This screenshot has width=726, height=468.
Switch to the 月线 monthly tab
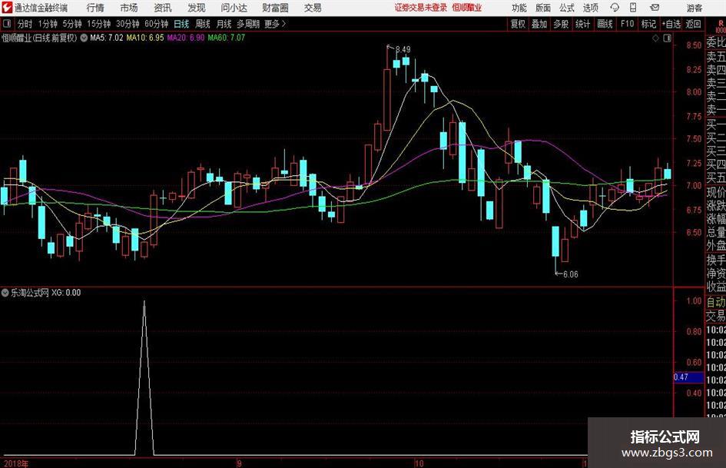(224, 24)
